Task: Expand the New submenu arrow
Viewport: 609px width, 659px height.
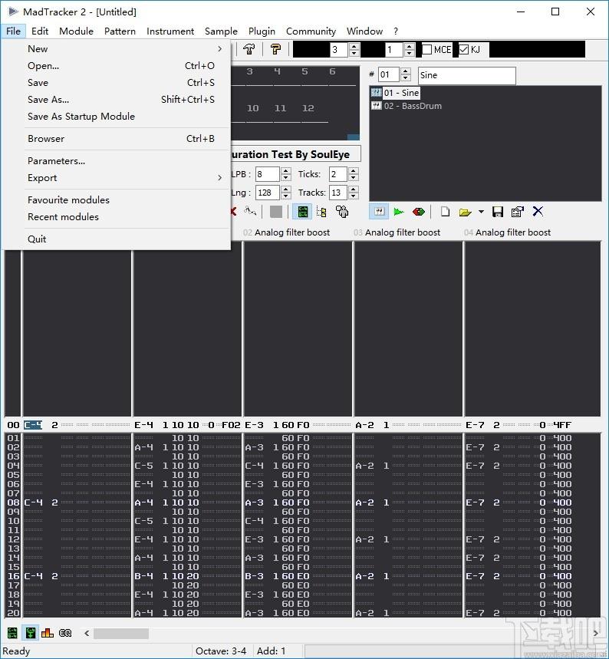Action: coord(219,49)
